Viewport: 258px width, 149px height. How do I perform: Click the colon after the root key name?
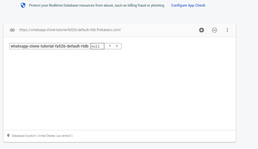[89, 46]
